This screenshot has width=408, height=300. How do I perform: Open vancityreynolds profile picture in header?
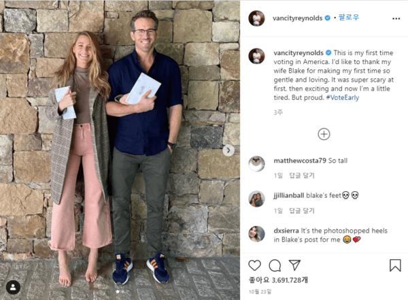coord(256,18)
